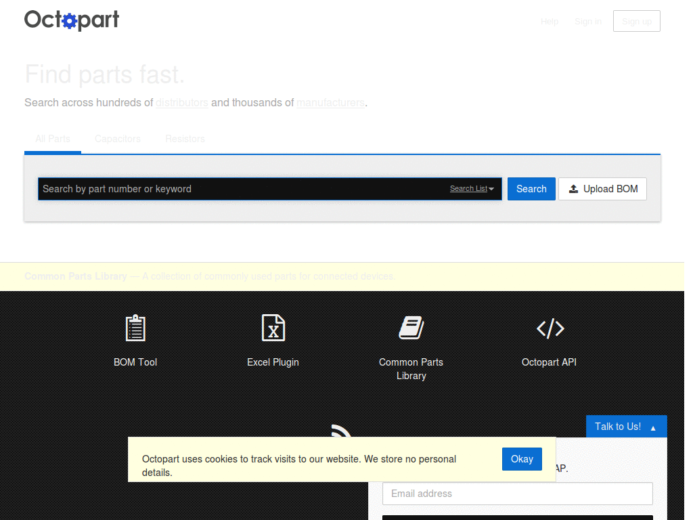Open the Excel Plugin spreadsheet icon
The width and height of the screenshot is (693, 520).
pos(273,328)
